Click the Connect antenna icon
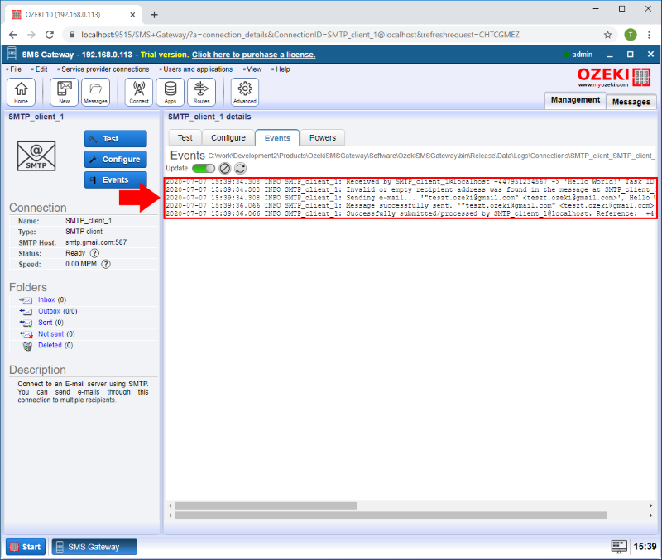The image size is (662, 560). pyautogui.click(x=139, y=92)
